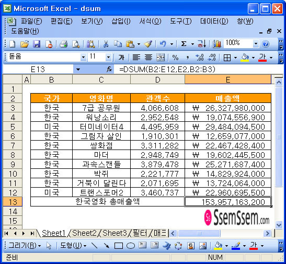The height and width of the screenshot is (264, 286).
Task: Open Borders style dropdown arrow
Action: pyautogui.click(x=235, y=58)
